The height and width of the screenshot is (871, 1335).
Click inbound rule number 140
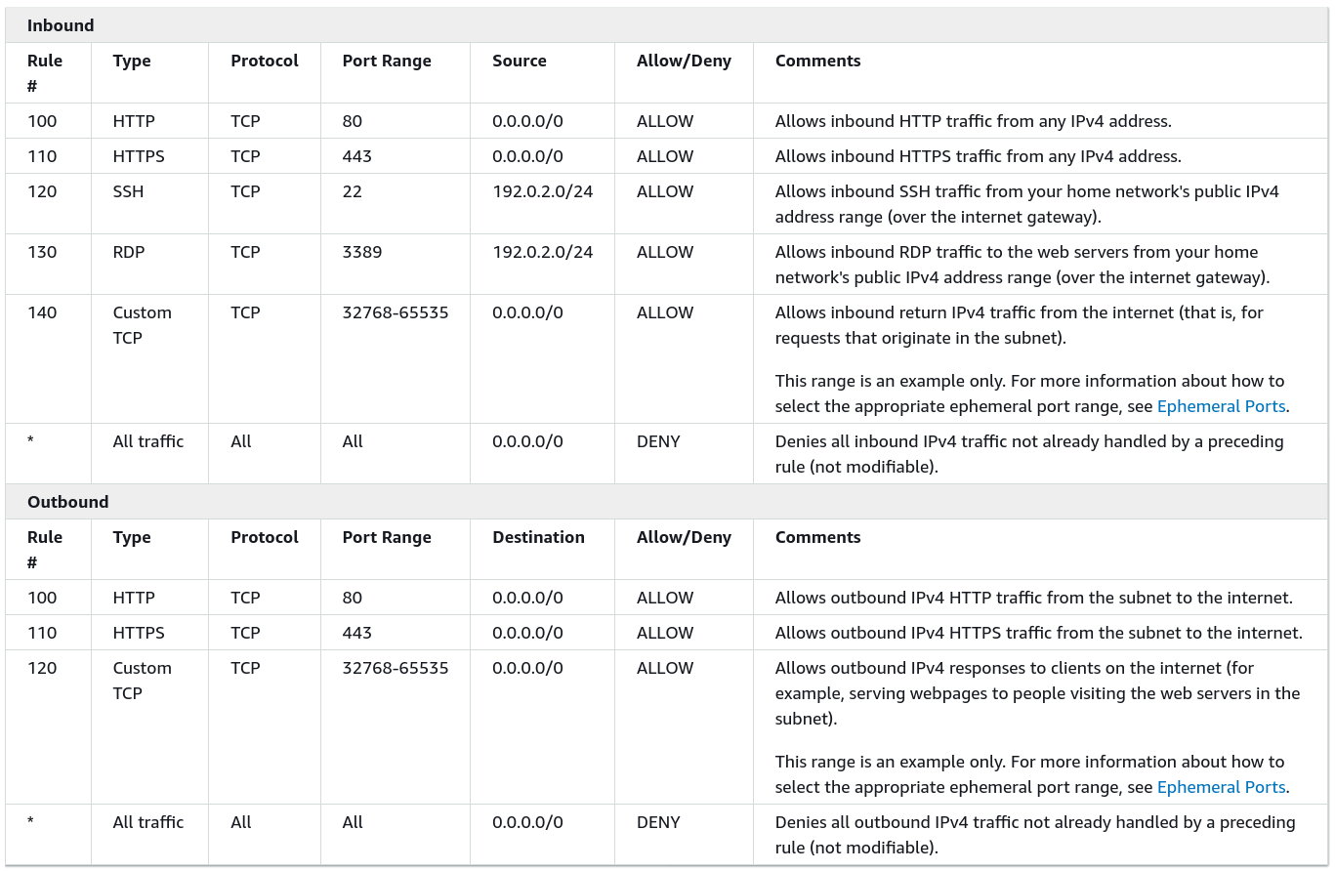click(x=42, y=312)
